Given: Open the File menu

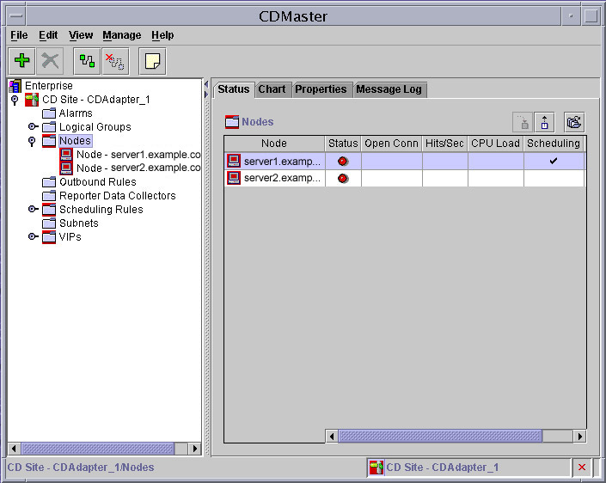Looking at the screenshot, I should click(x=19, y=35).
